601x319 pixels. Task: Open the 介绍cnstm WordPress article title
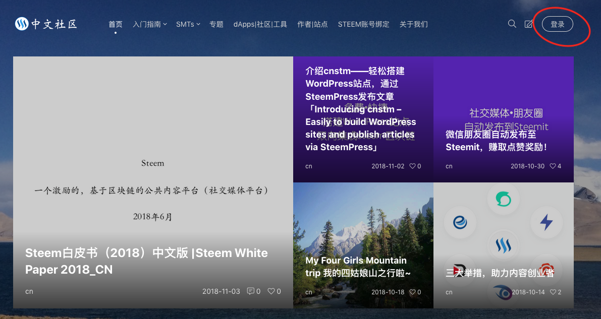(x=361, y=109)
